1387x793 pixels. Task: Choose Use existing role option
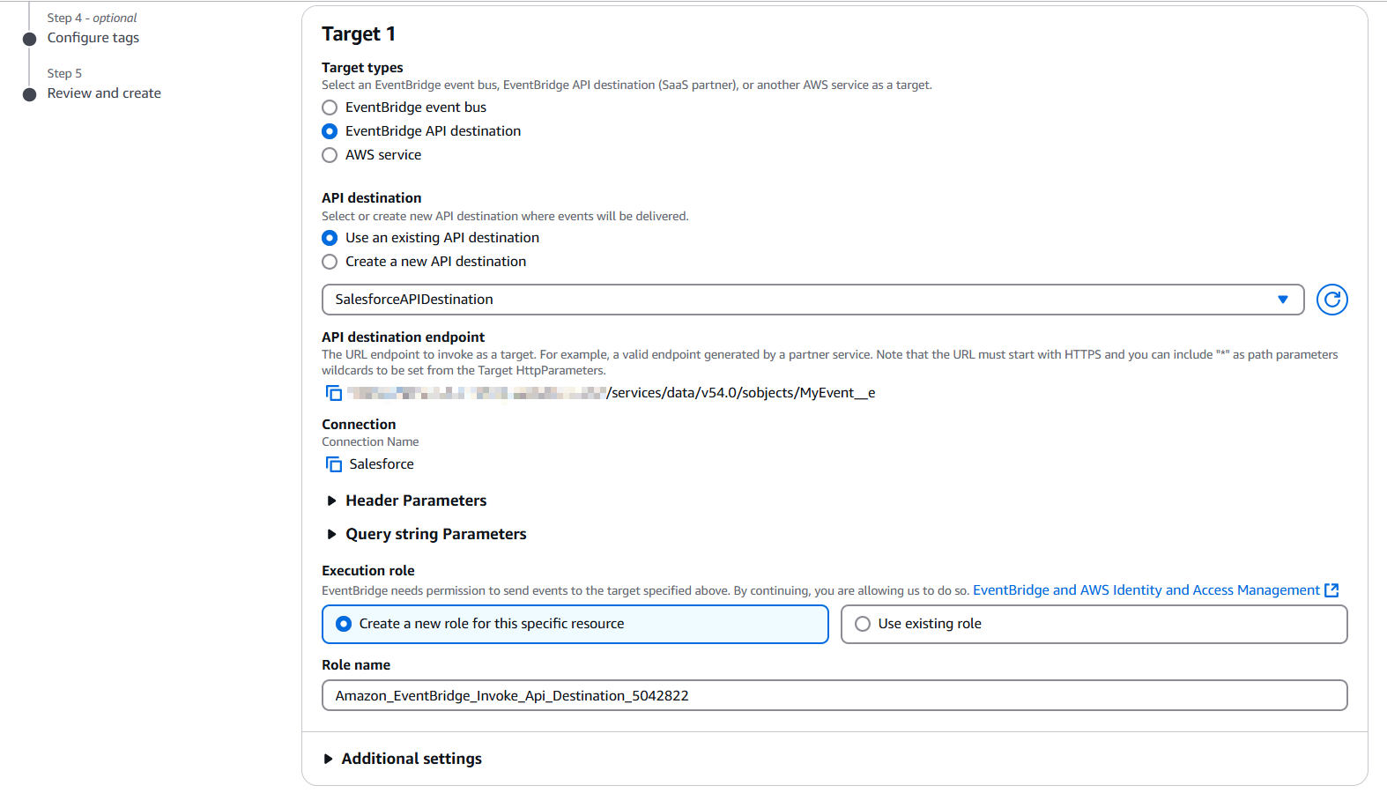[863, 624]
